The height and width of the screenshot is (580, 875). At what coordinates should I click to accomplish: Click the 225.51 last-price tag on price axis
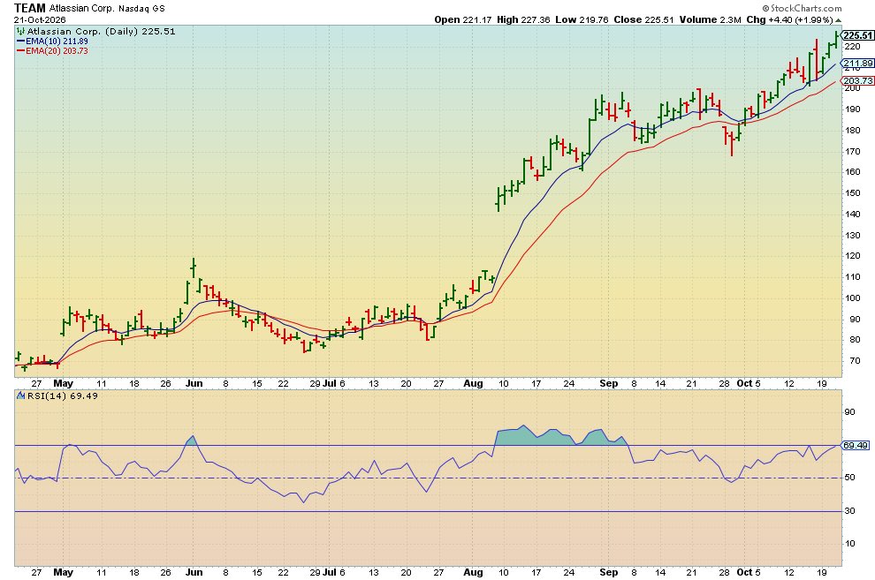(857, 35)
